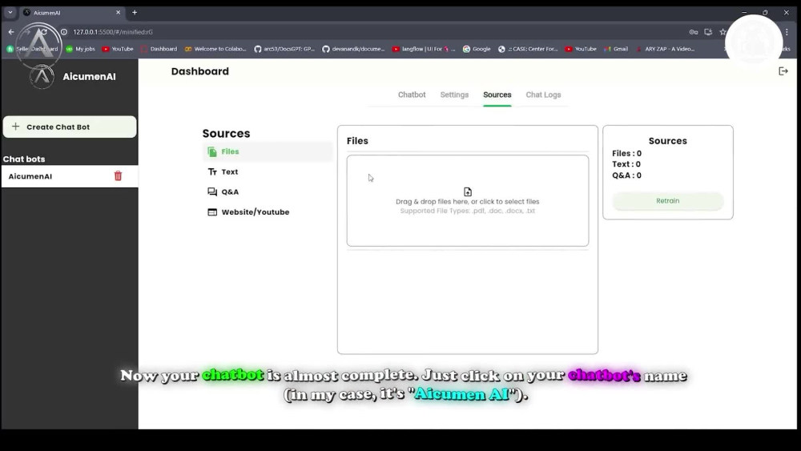
Task: Click the green Files document icon
Action: (212, 151)
